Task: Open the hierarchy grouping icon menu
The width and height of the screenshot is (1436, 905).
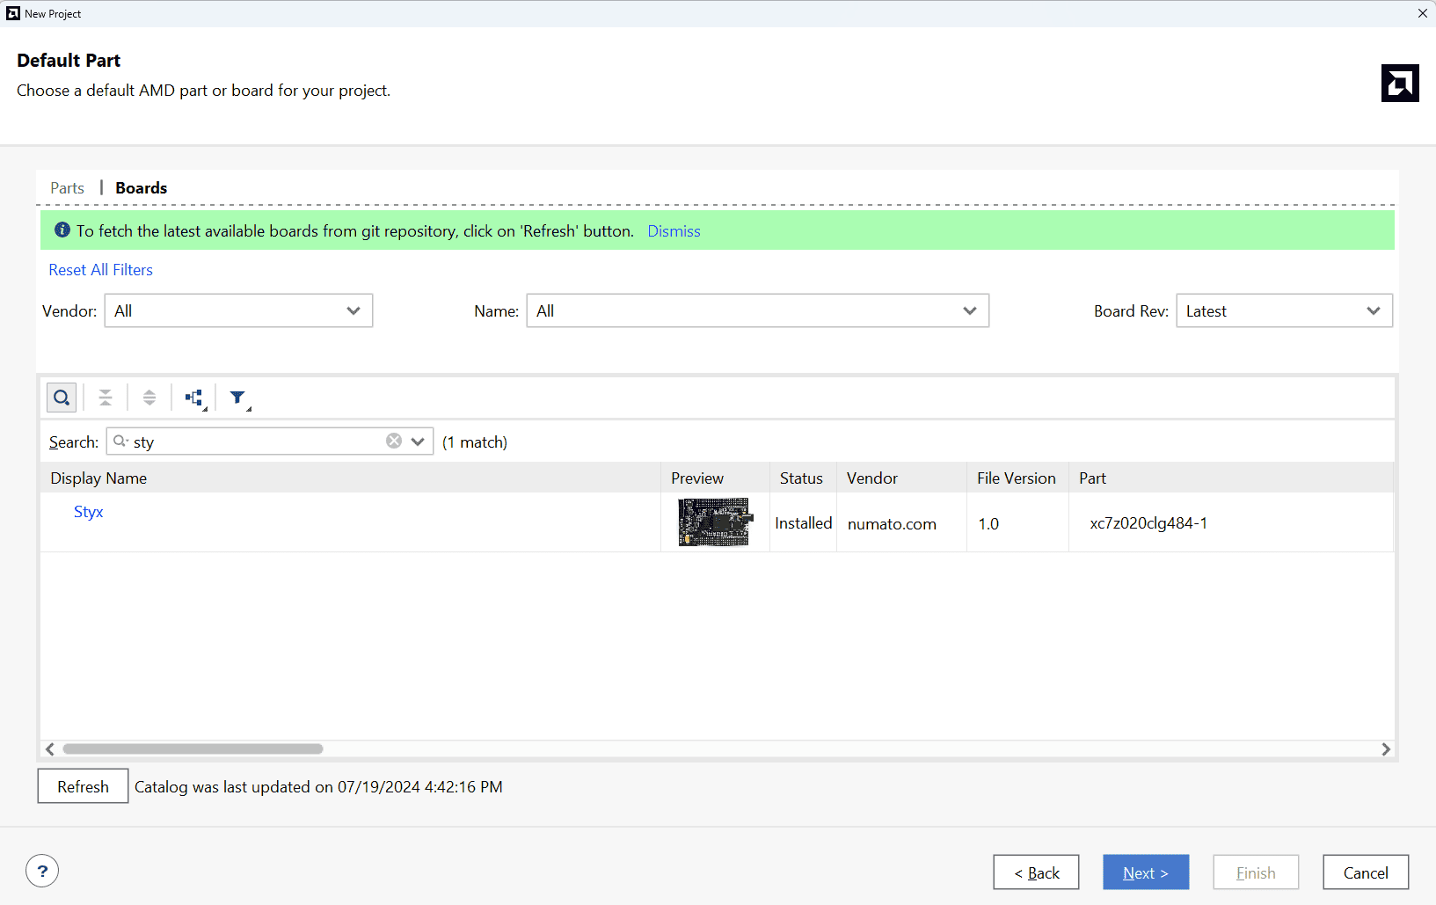Action: click(194, 398)
